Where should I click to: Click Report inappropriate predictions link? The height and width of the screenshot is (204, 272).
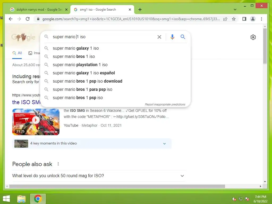tap(165, 104)
